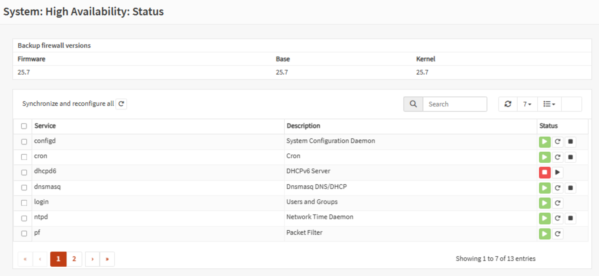Viewport: 599px width, 276px height.
Task: Select all services with header checkbox
Action: pyautogui.click(x=24, y=126)
